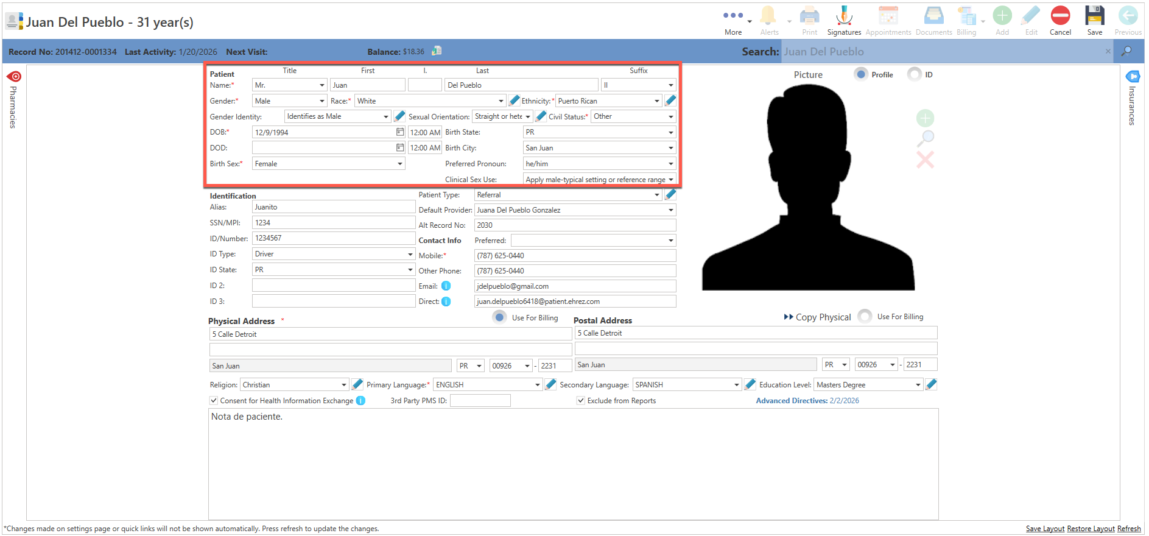Open the balance statement icon

437,51
